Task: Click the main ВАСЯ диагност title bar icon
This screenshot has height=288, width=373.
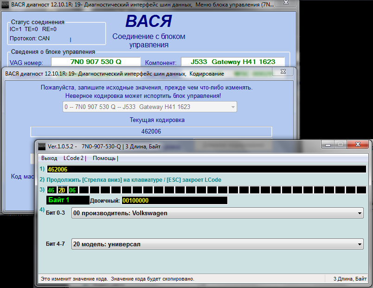Action: tap(5, 5)
